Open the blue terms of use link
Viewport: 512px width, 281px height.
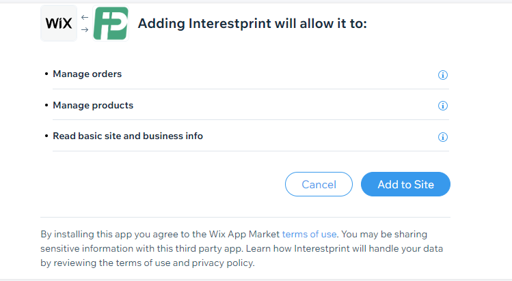[309, 235]
